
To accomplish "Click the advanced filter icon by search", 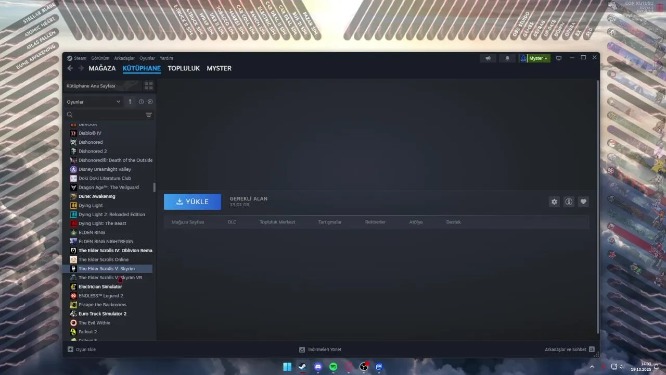I will (x=149, y=115).
